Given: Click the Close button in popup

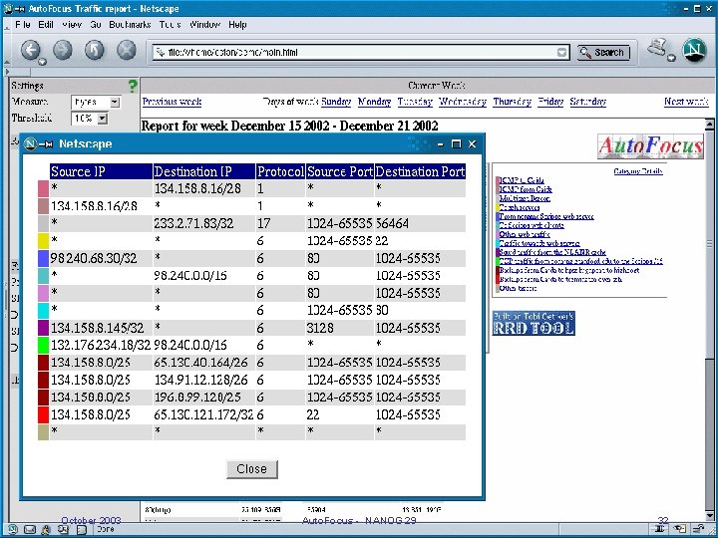Looking at the screenshot, I should pos(252,469).
